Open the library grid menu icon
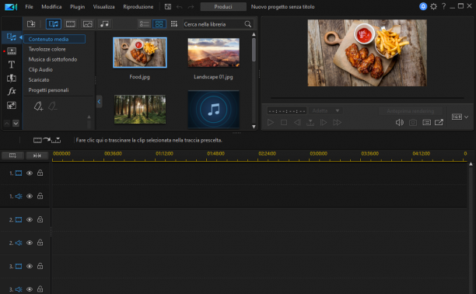The height and width of the screenshot is (294, 476). tap(174, 23)
